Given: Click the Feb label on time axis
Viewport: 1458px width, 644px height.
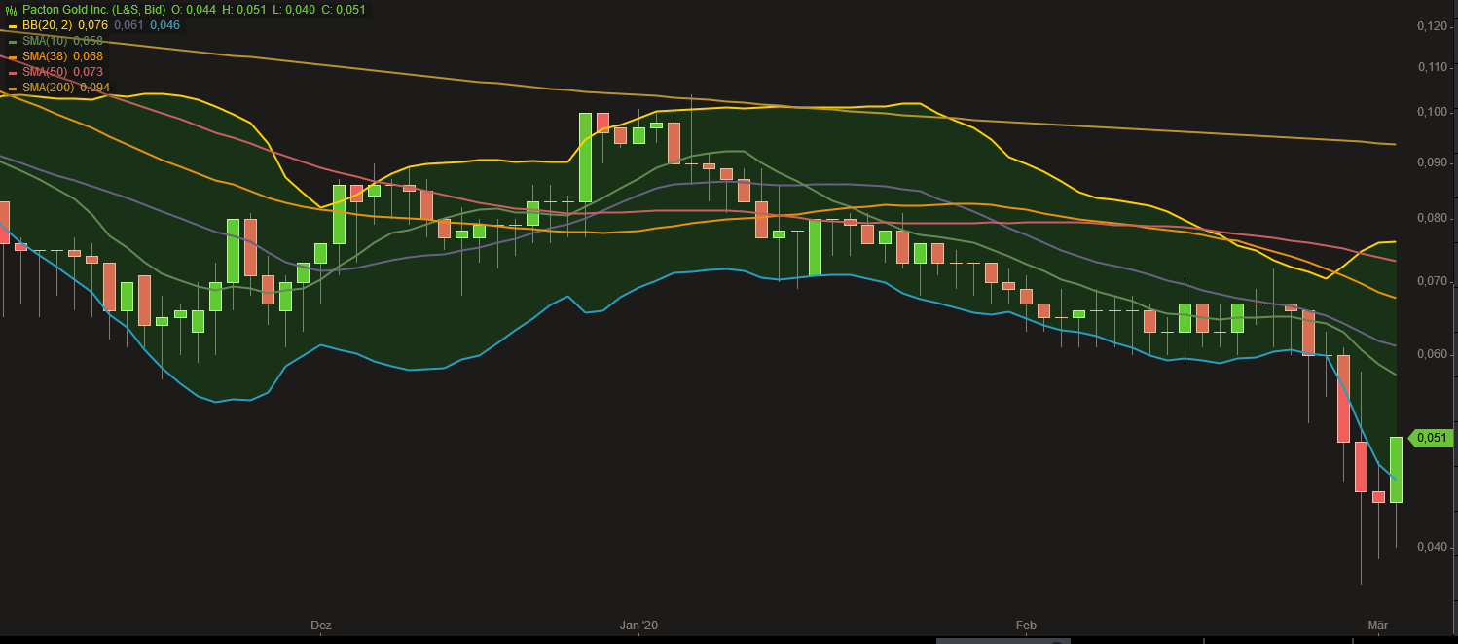Looking at the screenshot, I should pos(1026,626).
